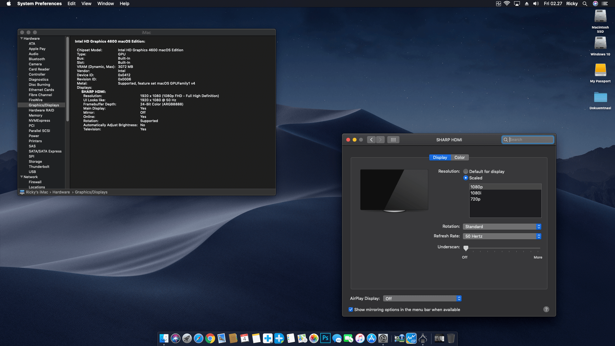This screenshot has height=346, width=615.
Task: Collapse the Hardware section in System Information sidebar
Action: 21,38
